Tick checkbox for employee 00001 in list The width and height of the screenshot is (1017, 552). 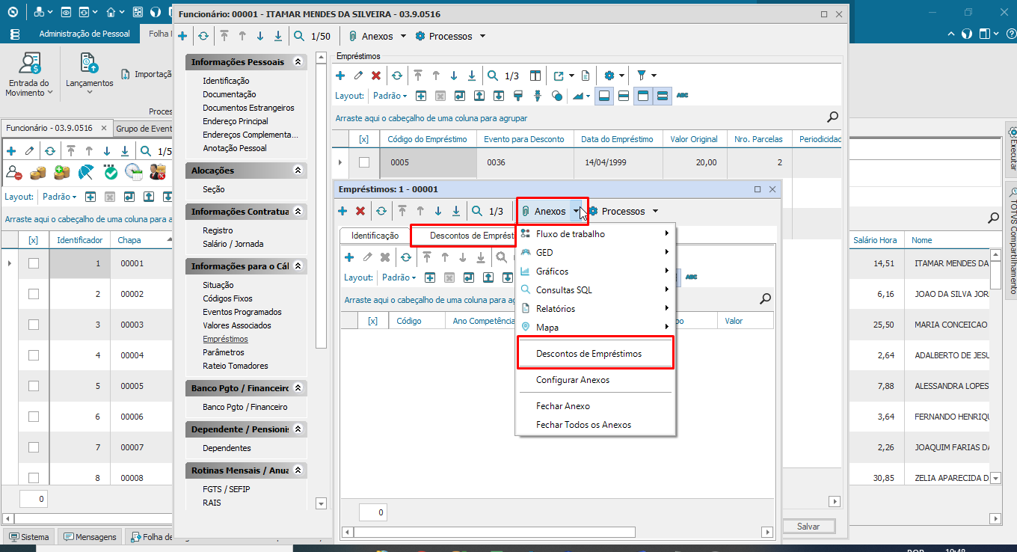[34, 263]
